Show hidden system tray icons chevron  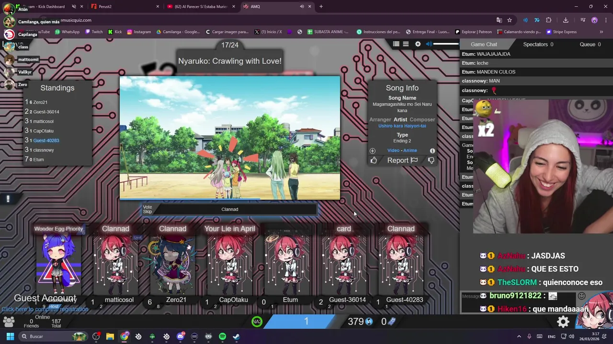519,336
